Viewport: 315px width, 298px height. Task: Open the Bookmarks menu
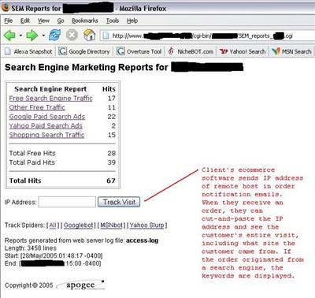85,20
